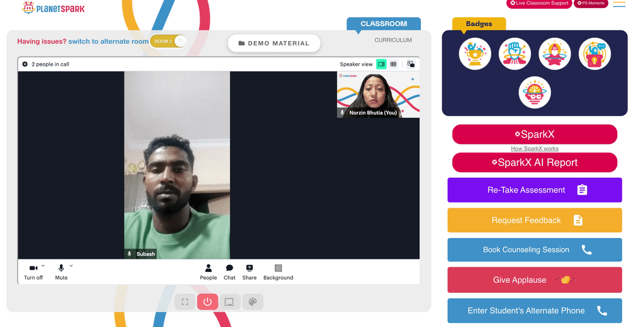Select the brain with glasses badge
The height and width of the screenshot is (327, 632).
click(x=535, y=93)
